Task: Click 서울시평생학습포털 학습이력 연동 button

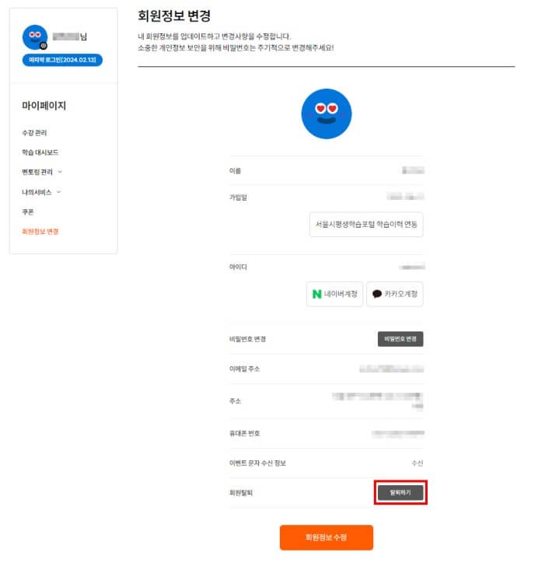Action: coord(366,225)
